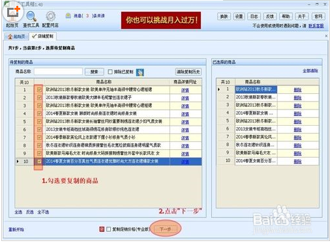Open the 日志 button
This screenshot has height=243, width=330.
(x=254, y=16)
